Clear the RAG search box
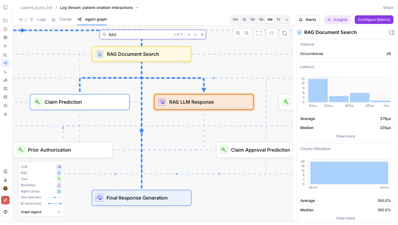This screenshot has height=225, width=398. (x=202, y=35)
